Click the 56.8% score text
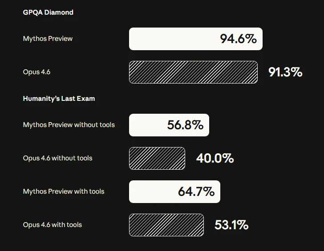Image resolution: width=324 pixels, height=251 pixels. [185, 125]
